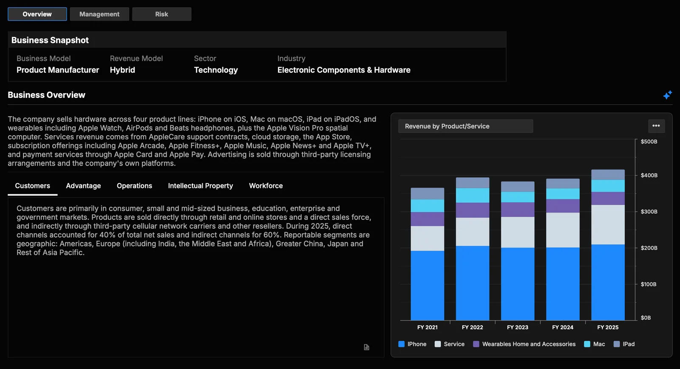
Task: Show the Intellectual Property sub-tab
Action: tap(200, 186)
